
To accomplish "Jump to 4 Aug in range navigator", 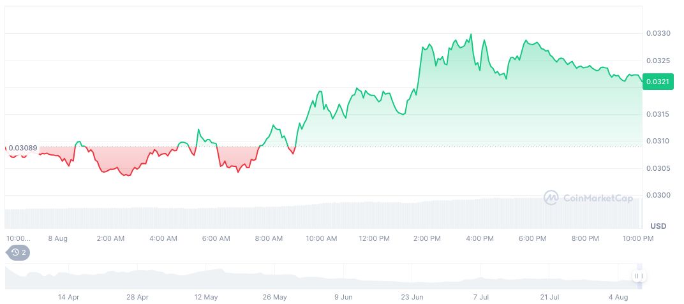I will (618, 297).
